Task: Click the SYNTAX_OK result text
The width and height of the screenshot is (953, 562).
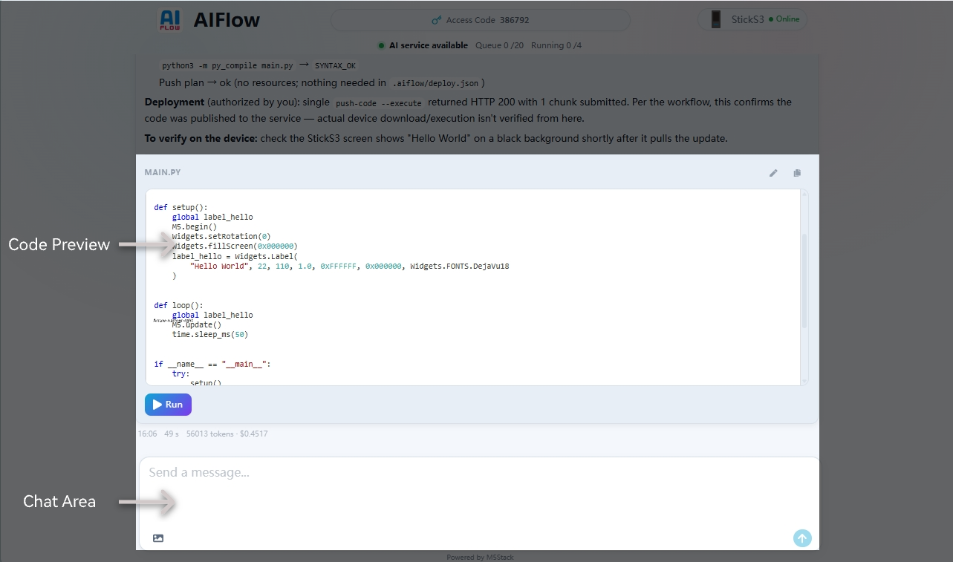Action: point(336,65)
